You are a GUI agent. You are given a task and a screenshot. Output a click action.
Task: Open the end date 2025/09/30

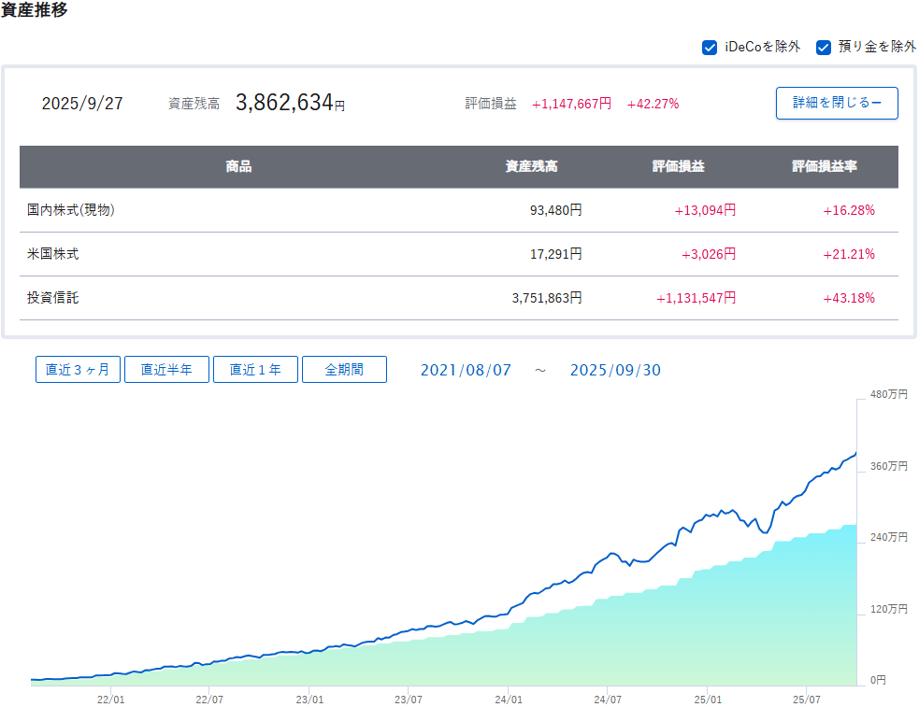pos(615,371)
